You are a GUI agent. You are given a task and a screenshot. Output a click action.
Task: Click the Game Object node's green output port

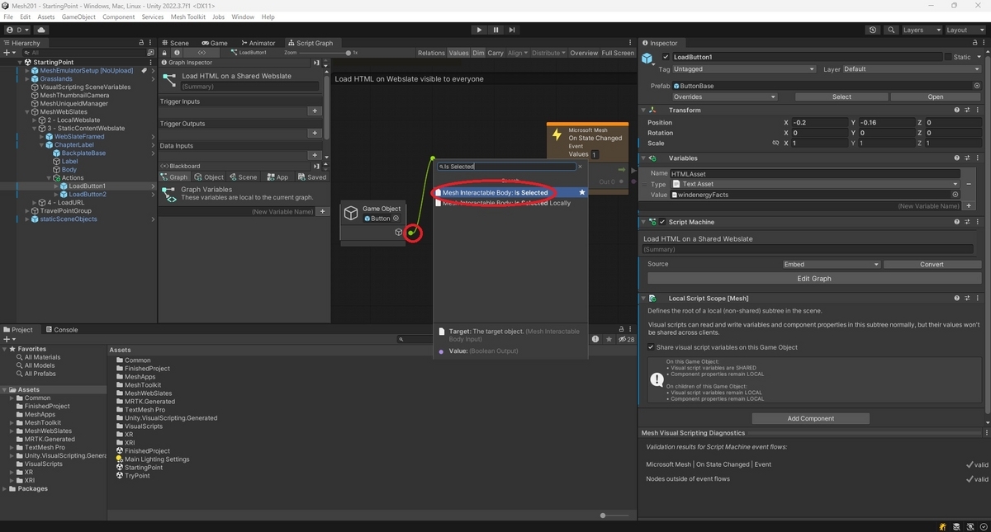tap(412, 233)
